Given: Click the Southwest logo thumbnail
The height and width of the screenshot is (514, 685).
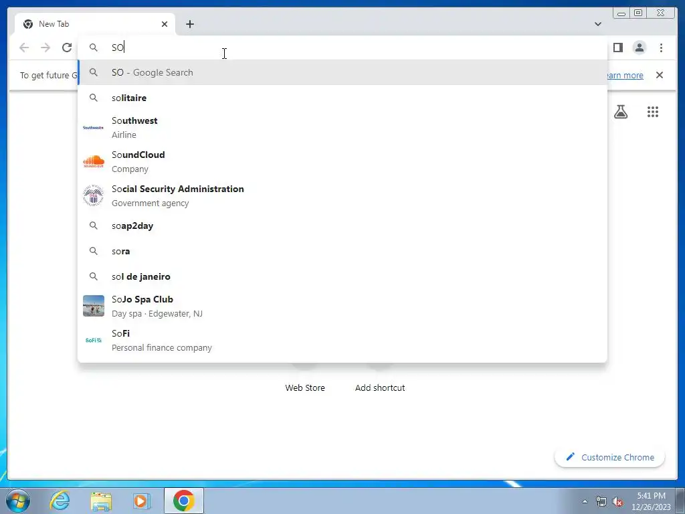Looking at the screenshot, I should [x=93, y=128].
